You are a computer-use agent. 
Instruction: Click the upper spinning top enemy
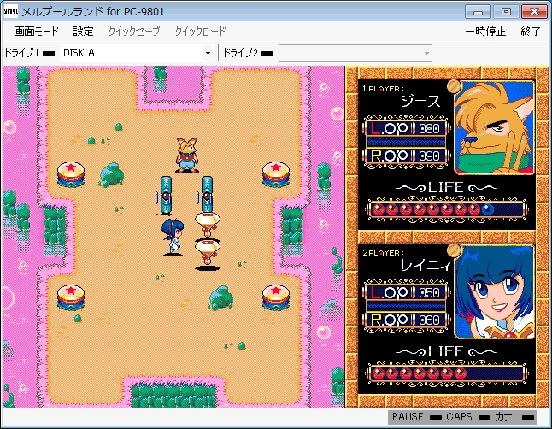208,224
